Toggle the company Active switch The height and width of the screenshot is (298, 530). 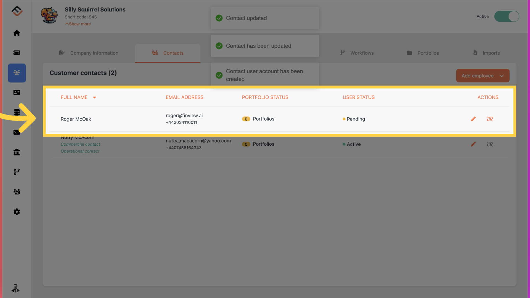click(x=507, y=16)
